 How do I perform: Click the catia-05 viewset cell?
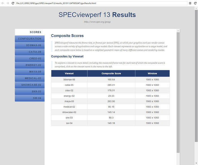pyautogui.click(x=69, y=85)
